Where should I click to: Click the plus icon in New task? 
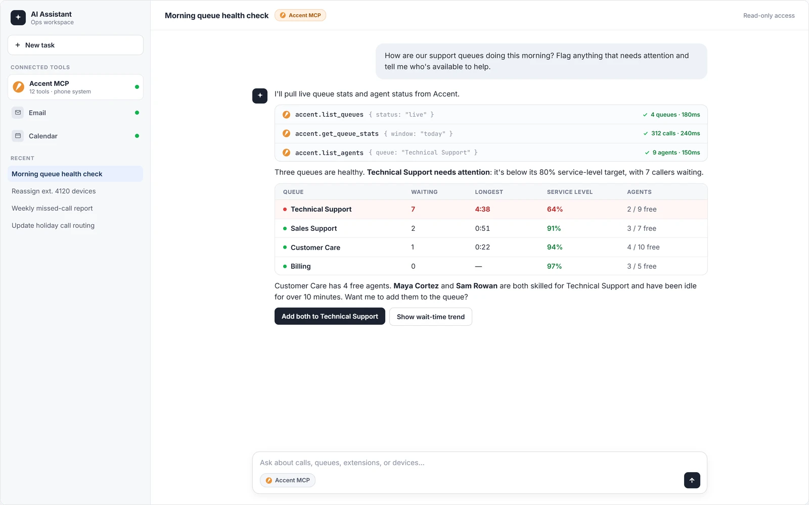18,45
